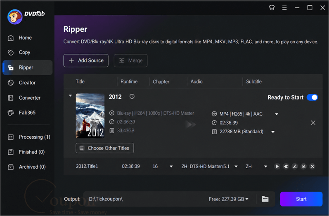Open the skin theme shirt icon
Viewport: 329px width, 216px height.
(272, 8)
